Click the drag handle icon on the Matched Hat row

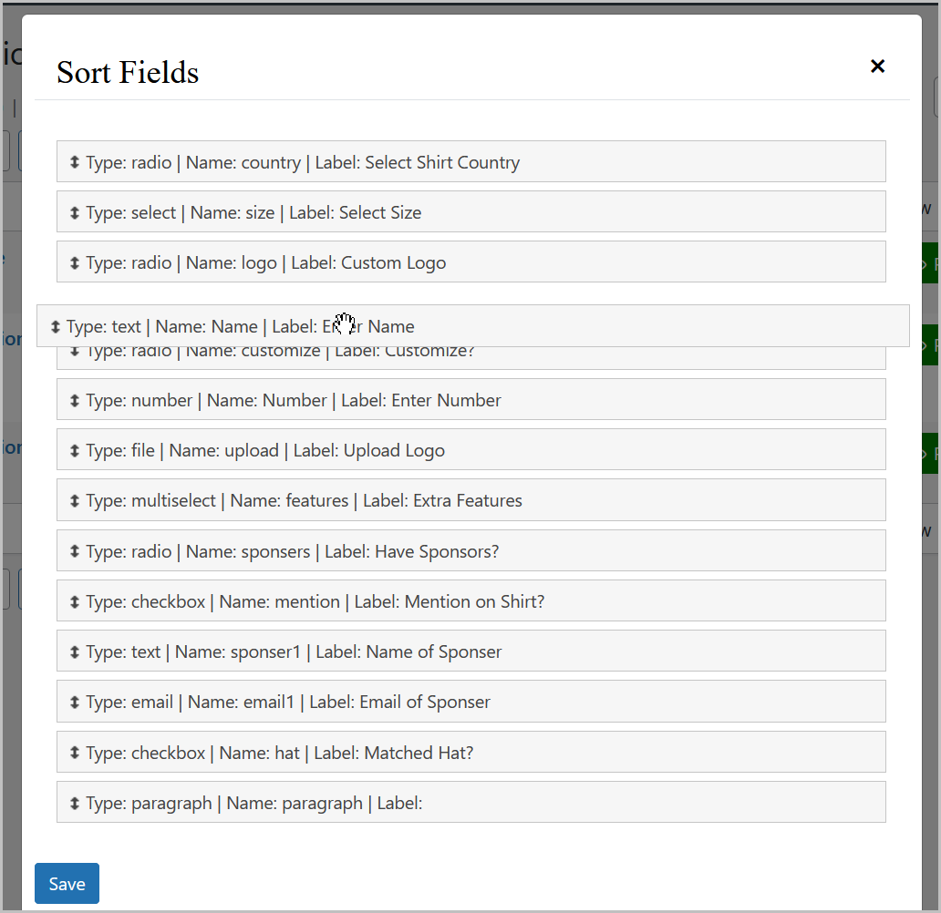click(73, 752)
